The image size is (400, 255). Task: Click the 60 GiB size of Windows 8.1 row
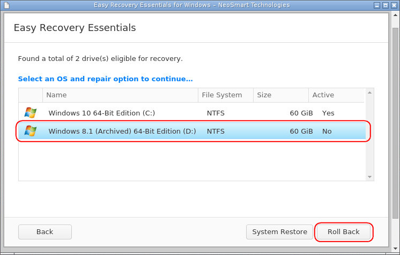click(301, 132)
